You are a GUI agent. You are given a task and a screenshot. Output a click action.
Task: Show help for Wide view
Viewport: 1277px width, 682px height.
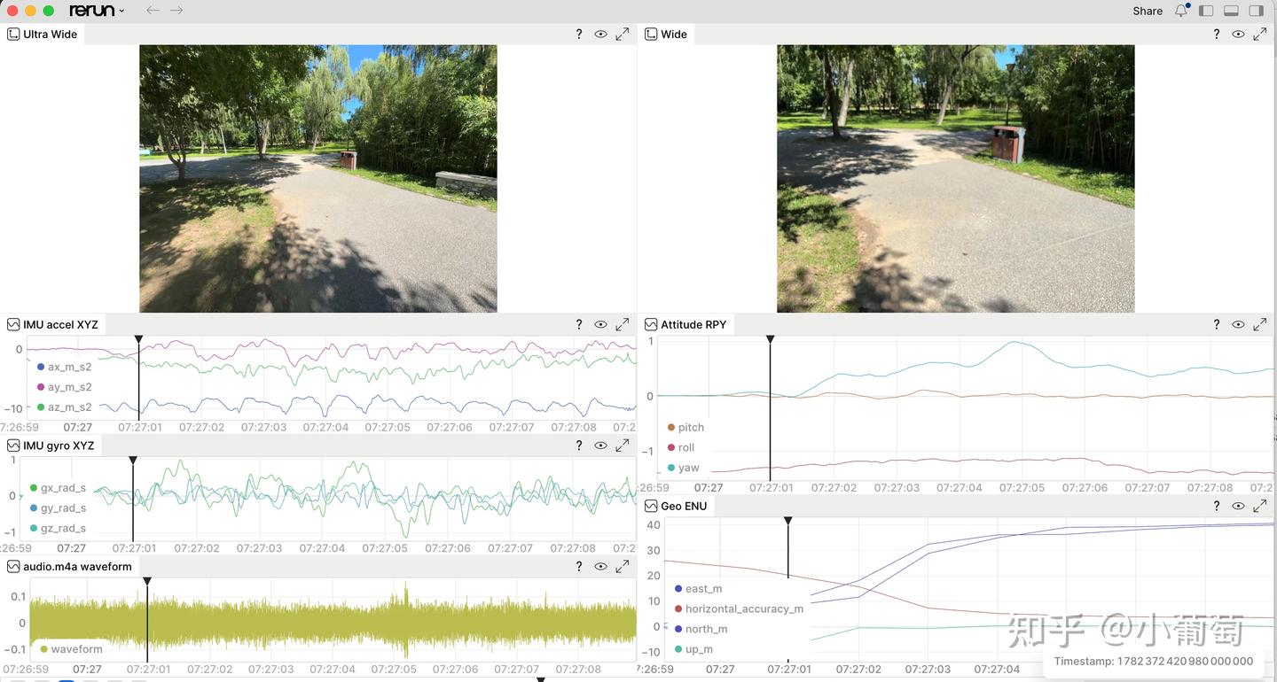tap(1217, 34)
